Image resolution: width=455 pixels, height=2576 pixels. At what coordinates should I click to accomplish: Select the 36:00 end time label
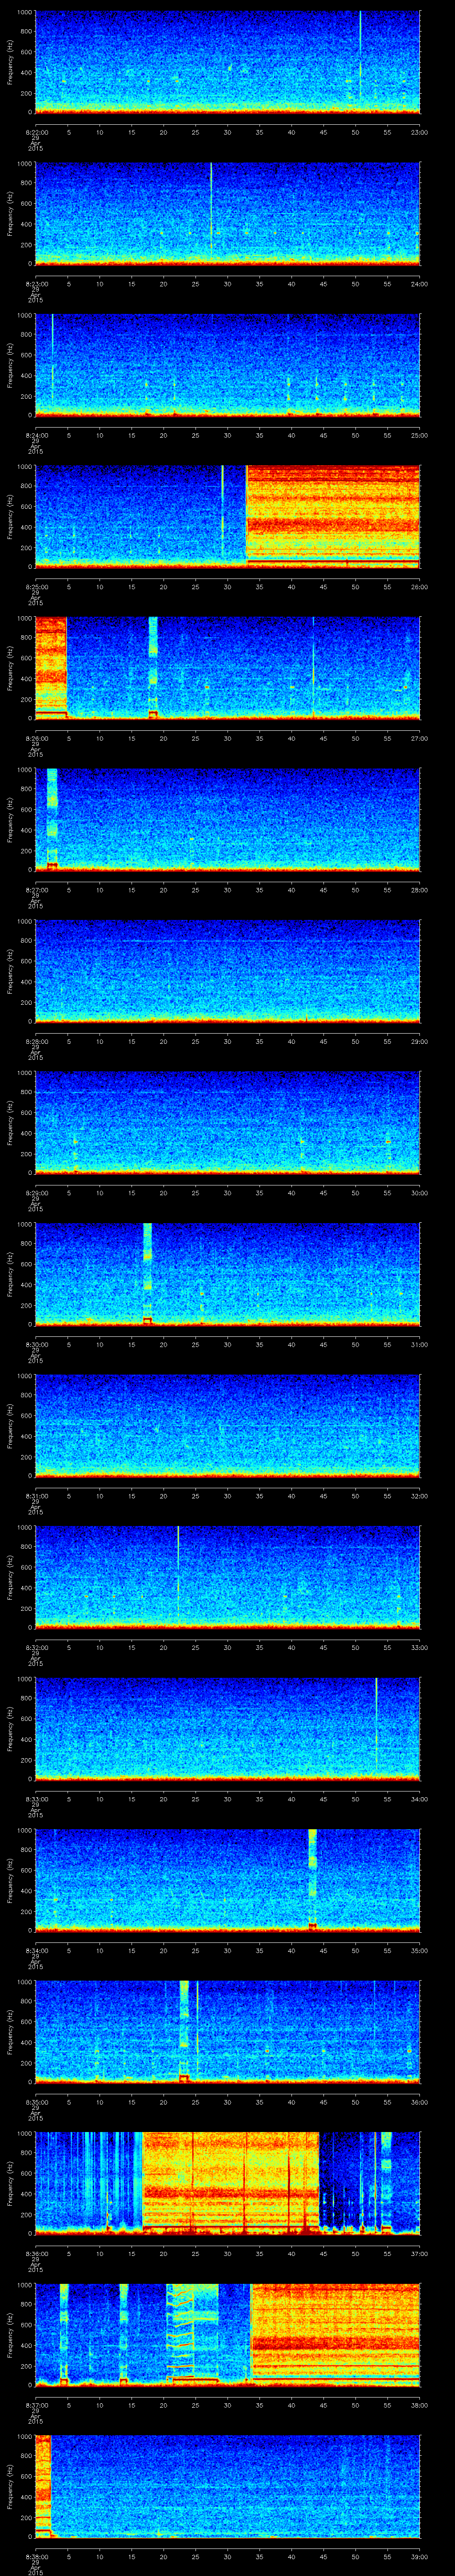(420, 2101)
